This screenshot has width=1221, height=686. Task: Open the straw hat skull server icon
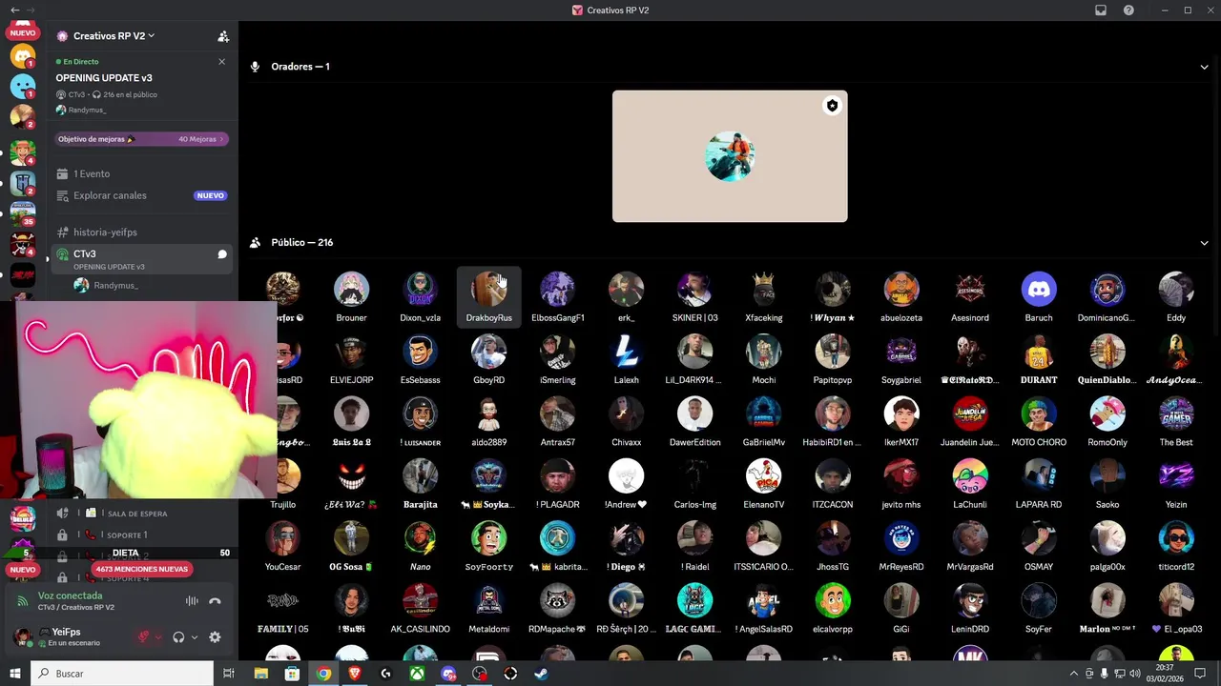23,246
